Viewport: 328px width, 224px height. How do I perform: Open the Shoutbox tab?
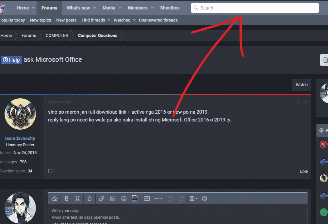point(170,8)
